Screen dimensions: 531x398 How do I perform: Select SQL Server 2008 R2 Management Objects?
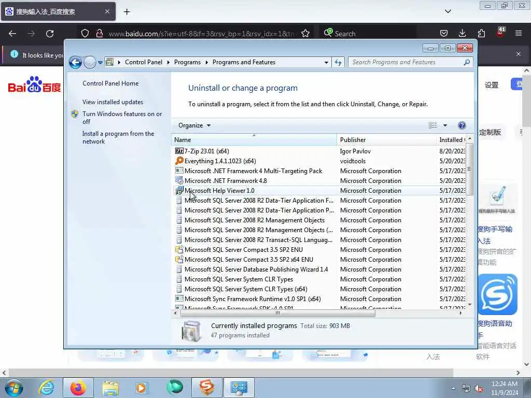click(x=254, y=220)
